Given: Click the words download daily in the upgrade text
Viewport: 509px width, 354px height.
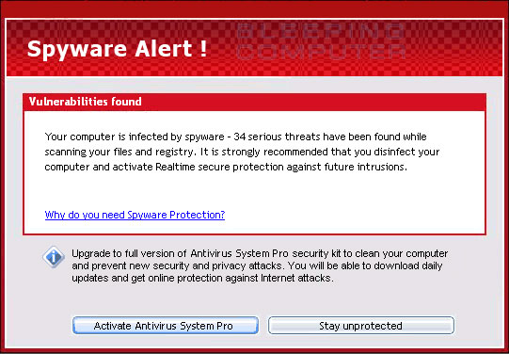Looking at the screenshot, I should pos(408,265).
